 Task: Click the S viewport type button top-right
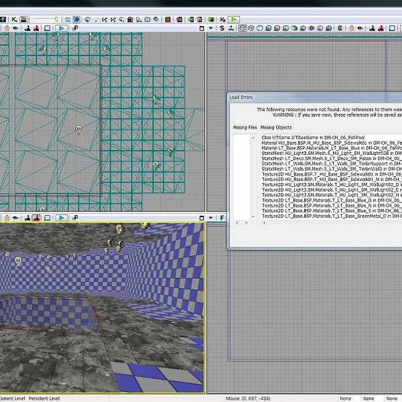tap(222, 28)
